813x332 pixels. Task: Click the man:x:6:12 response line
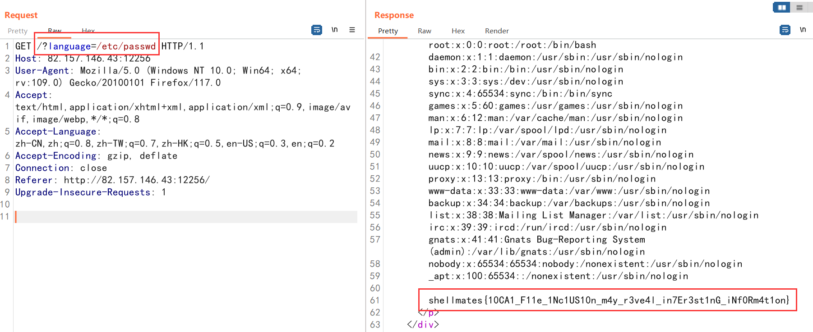click(555, 118)
